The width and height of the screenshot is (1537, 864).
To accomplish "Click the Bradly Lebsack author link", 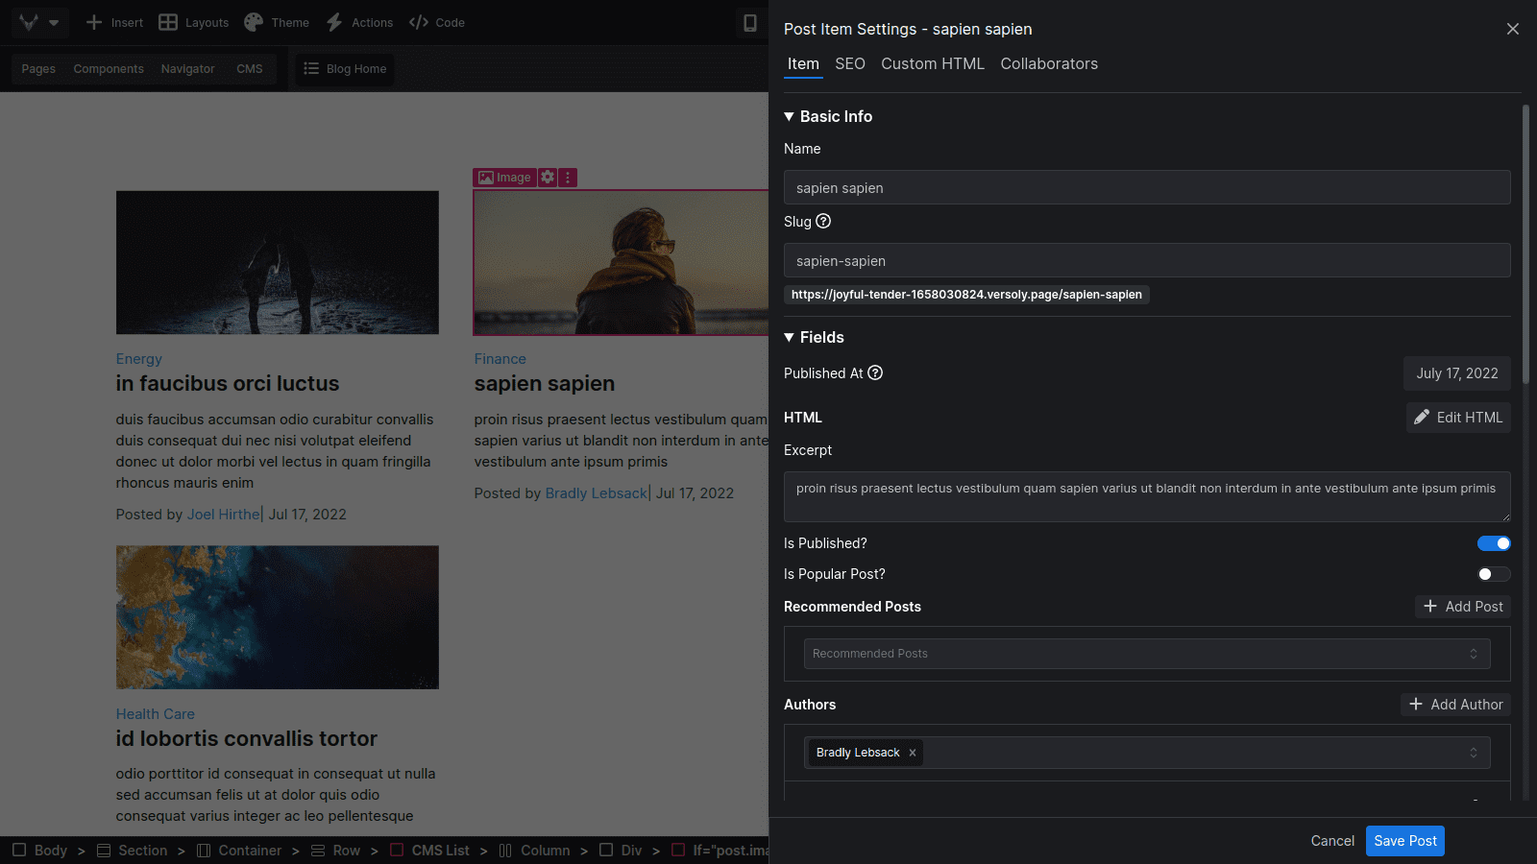I will click(x=597, y=493).
